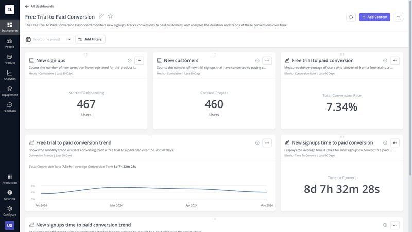Go to the People section

10,43
